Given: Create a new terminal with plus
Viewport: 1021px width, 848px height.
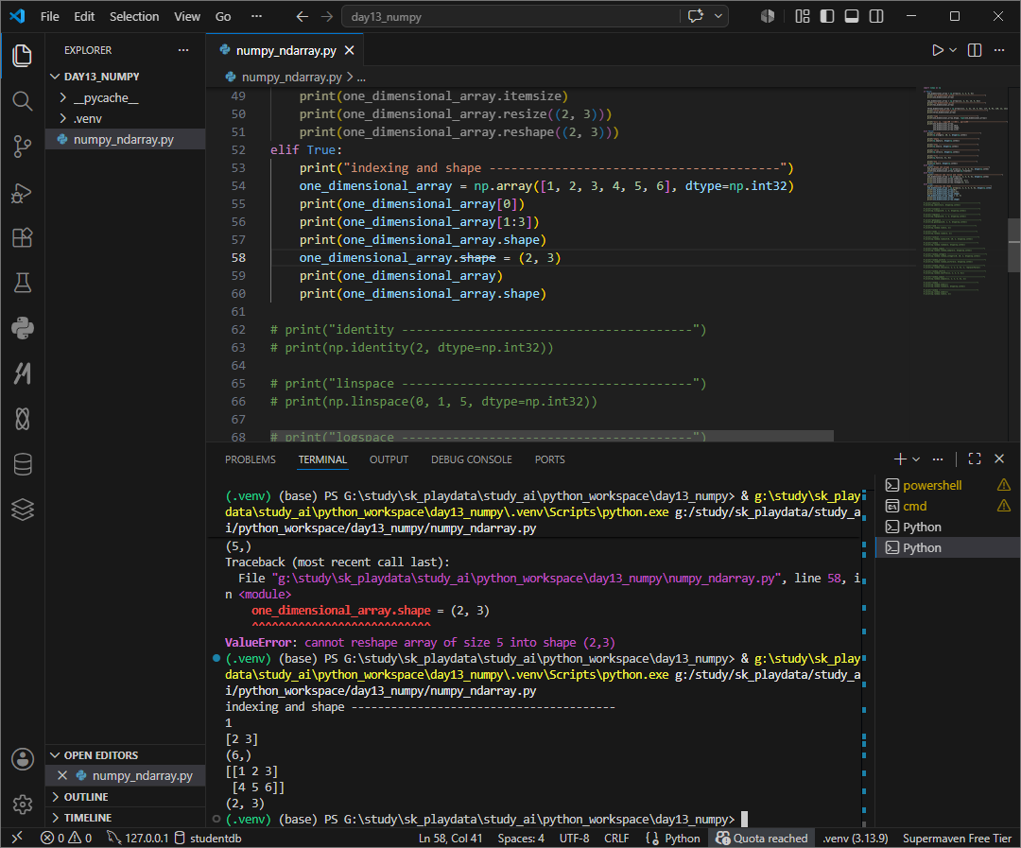Looking at the screenshot, I should [900, 459].
